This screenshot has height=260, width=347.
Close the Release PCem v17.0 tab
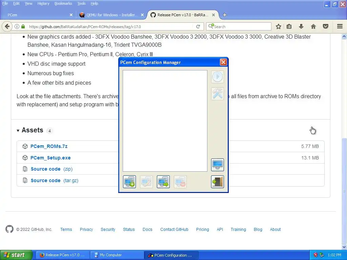click(213, 15)
